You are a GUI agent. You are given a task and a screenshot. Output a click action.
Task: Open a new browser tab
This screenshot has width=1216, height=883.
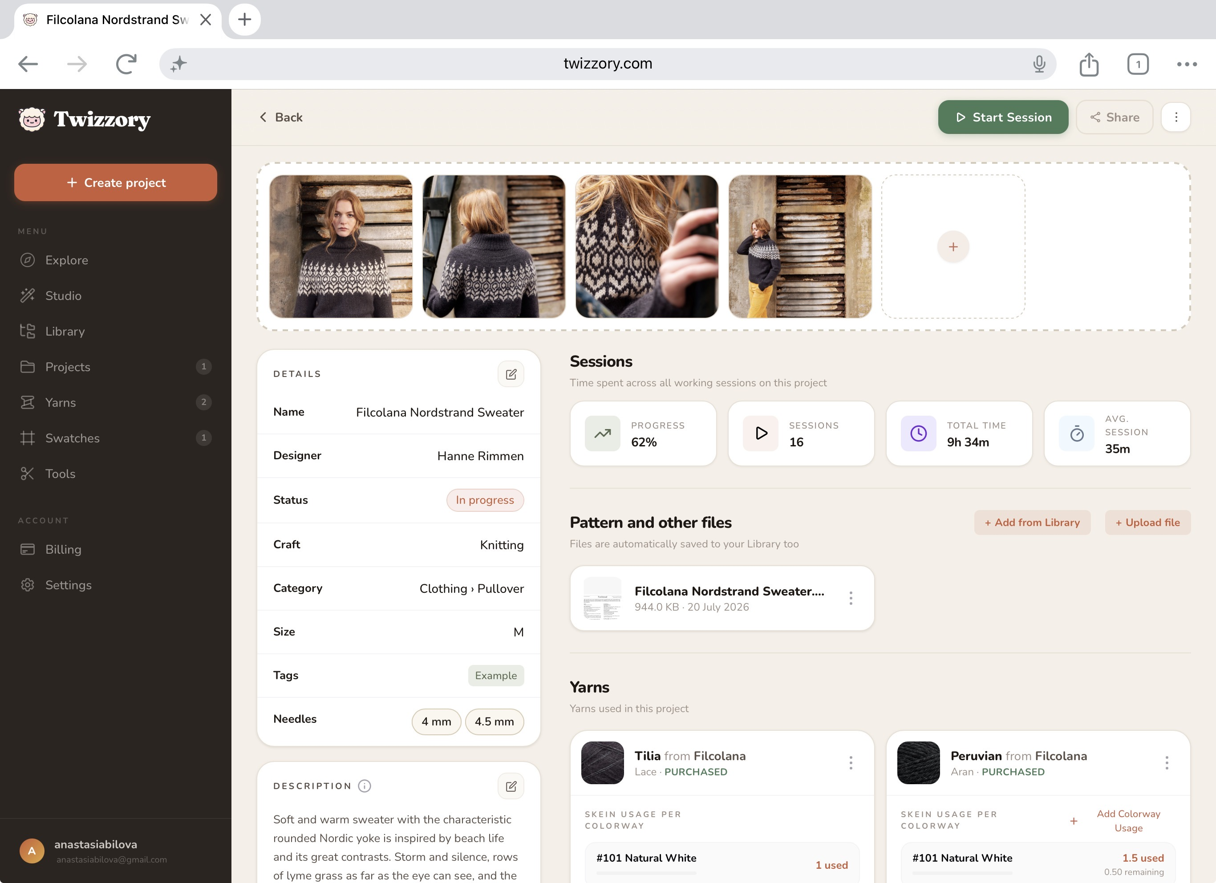[244, 20]
